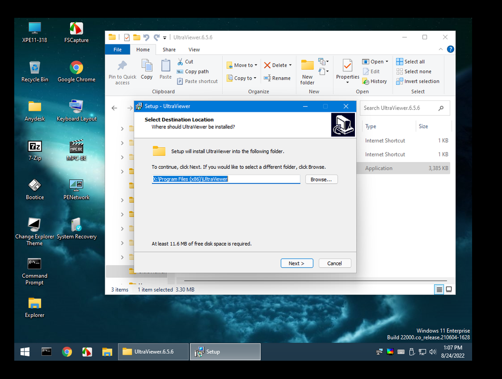Open the New item dropdown in ribbon

(x=324, y=61)
